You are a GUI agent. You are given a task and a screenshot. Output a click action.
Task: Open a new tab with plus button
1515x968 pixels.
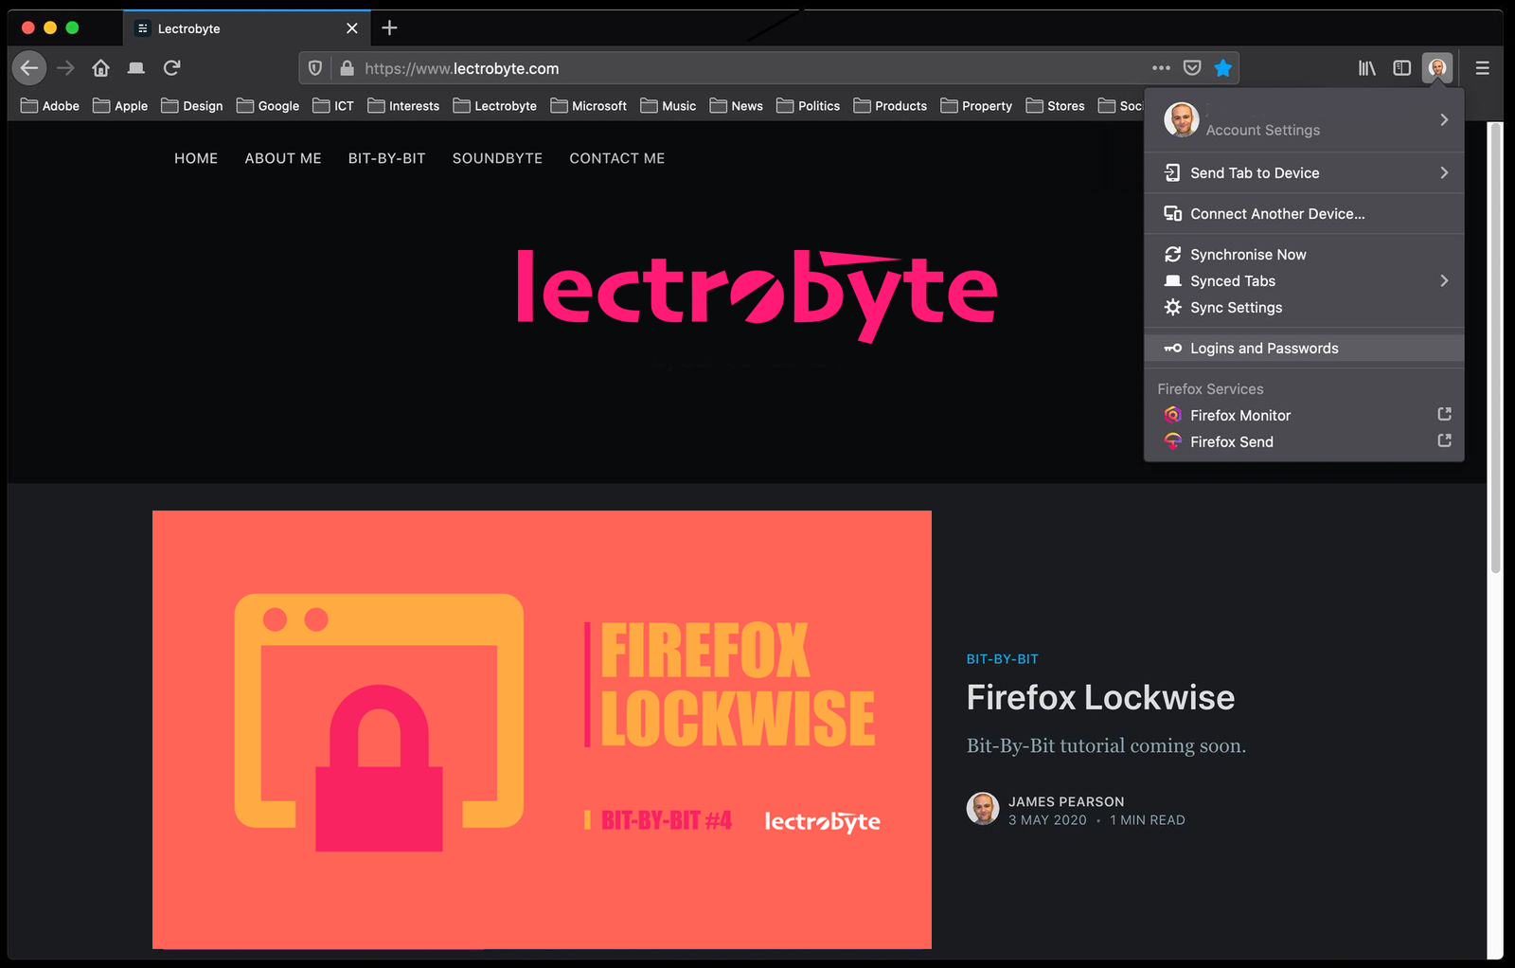389,28
